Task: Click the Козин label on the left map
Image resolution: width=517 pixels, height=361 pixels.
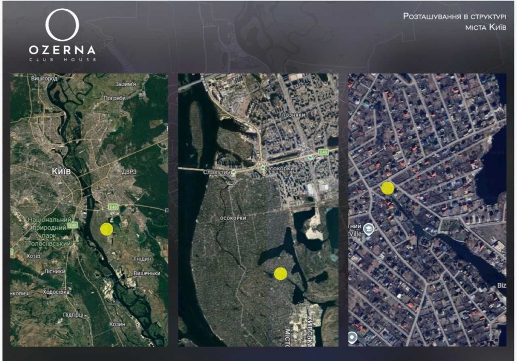Action: [117, 324]
